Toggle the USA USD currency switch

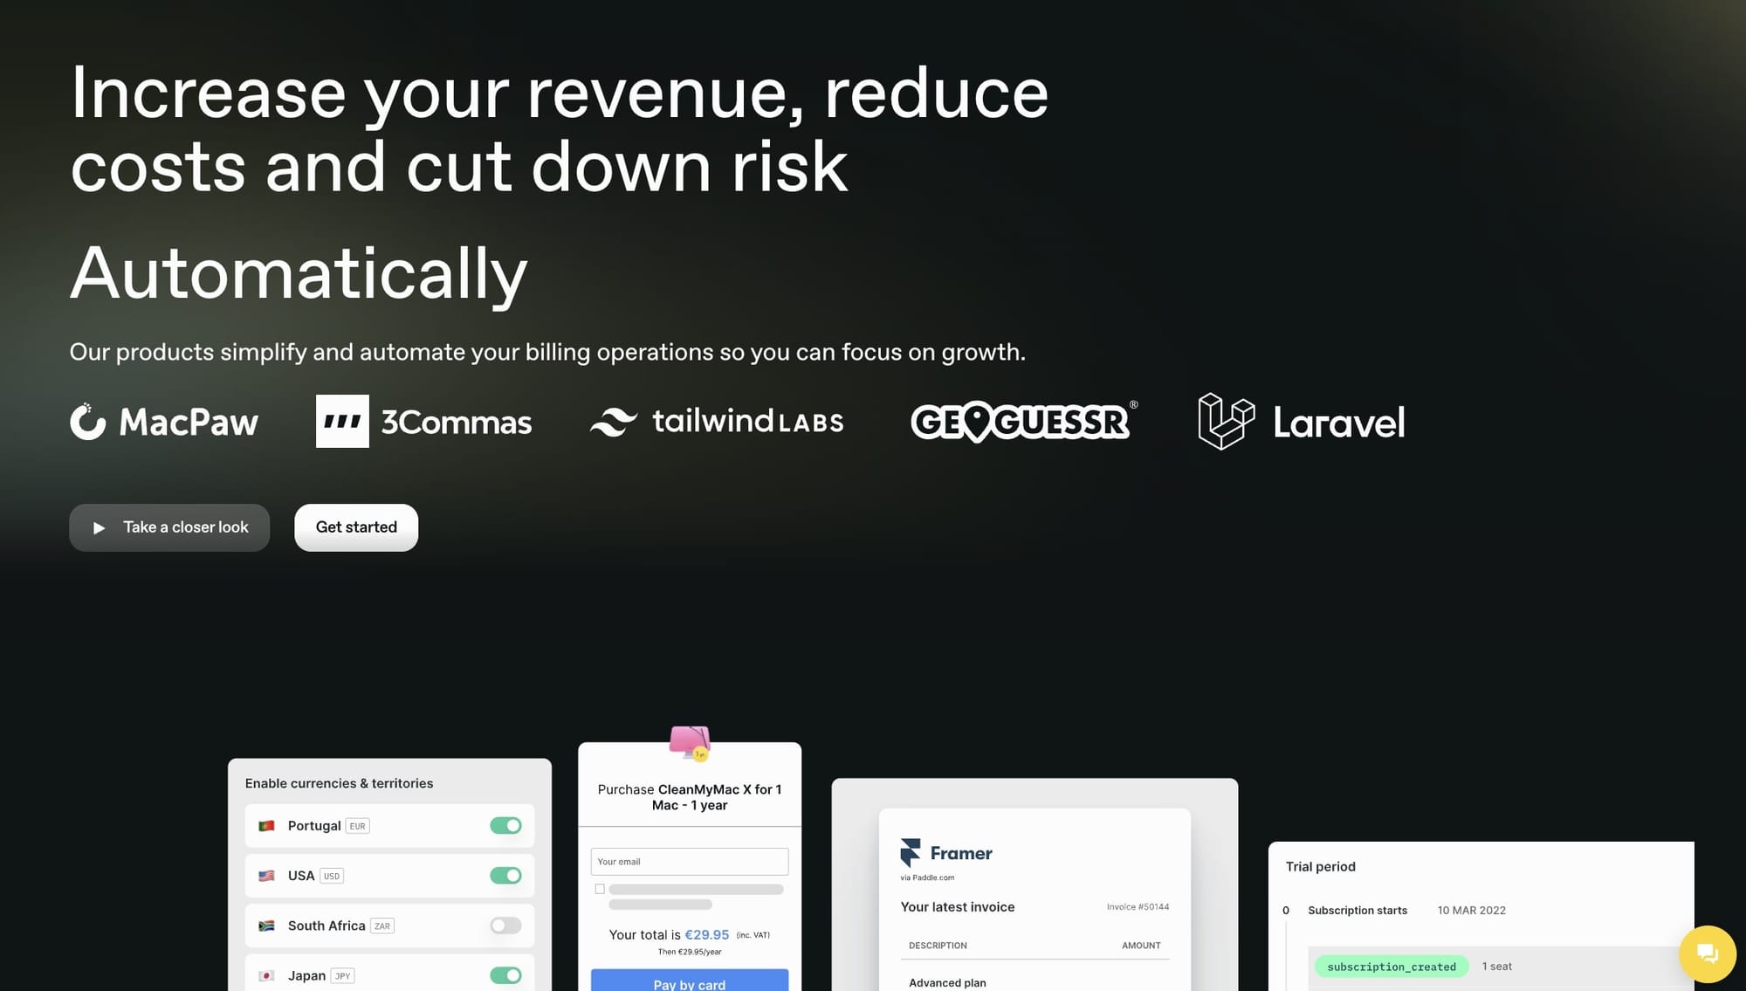pos(505,876)
